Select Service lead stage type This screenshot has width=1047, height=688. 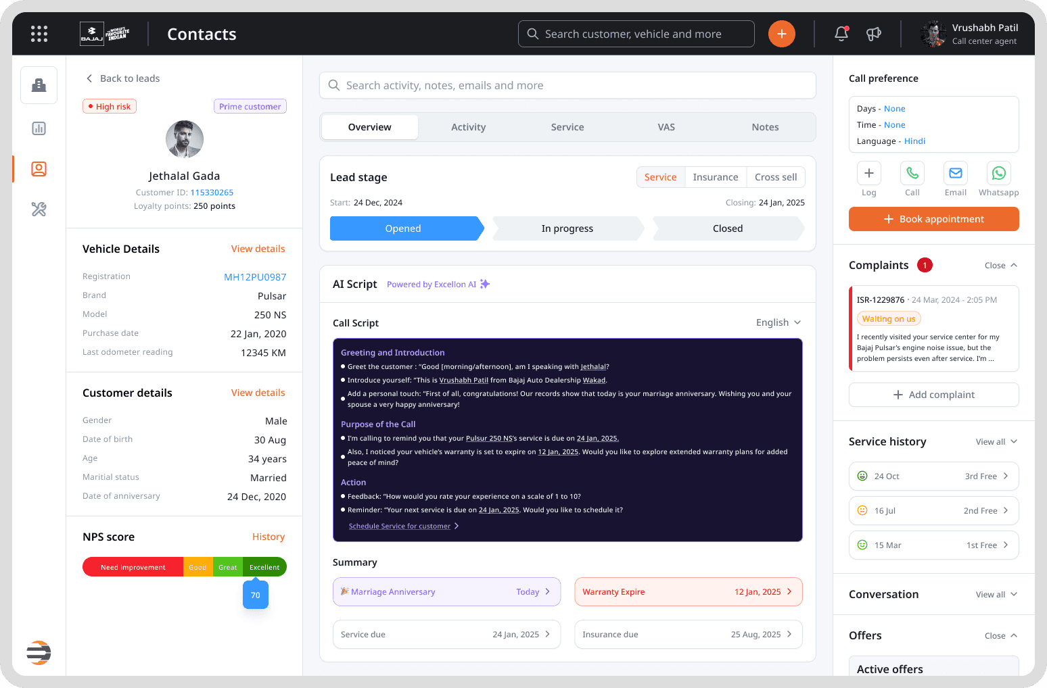[661, 177]
